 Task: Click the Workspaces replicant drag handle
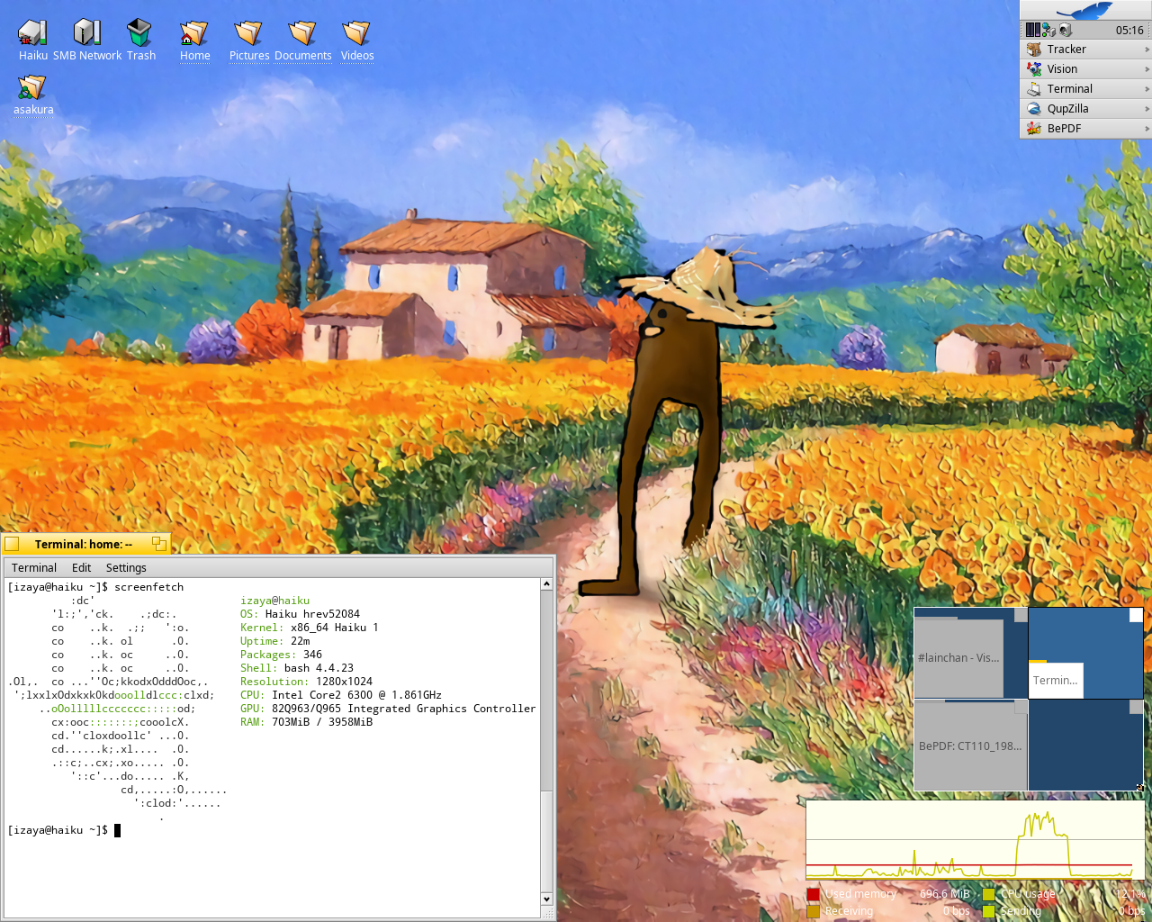click(x=1139, y=788)
